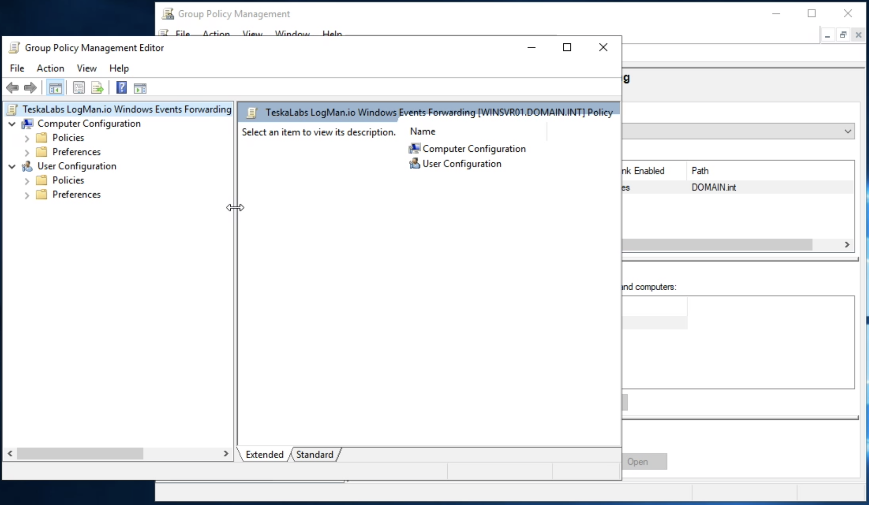Click the Export List toolbar icon
The height and width of the screenshot is (505, 869).
point(97,88)
